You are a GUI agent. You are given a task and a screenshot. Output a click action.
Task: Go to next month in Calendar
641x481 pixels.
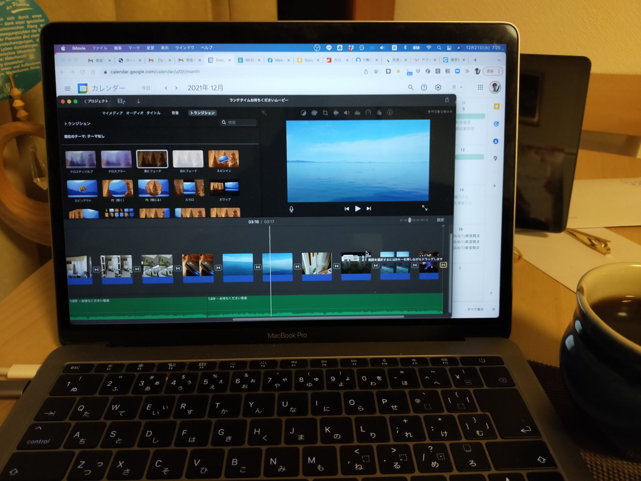point(176,88)
